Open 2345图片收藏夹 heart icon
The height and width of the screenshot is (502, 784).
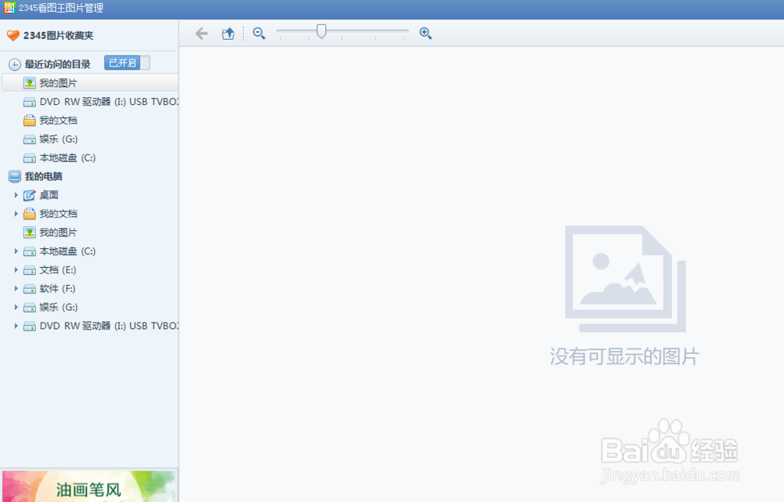13,35
